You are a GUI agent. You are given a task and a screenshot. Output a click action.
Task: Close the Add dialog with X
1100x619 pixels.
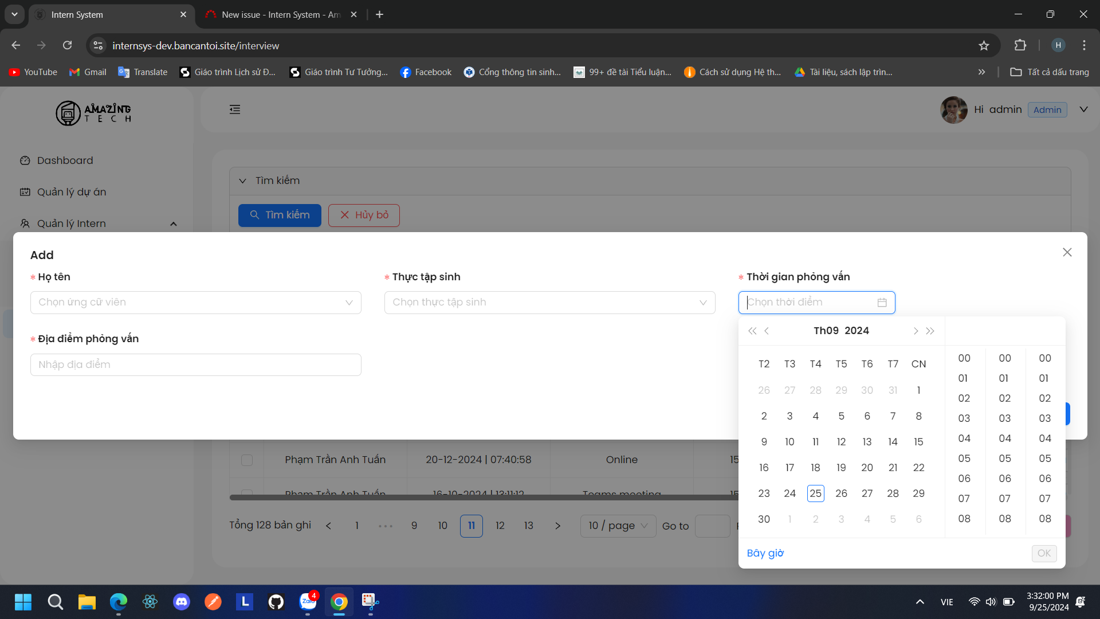point(1067,252)
